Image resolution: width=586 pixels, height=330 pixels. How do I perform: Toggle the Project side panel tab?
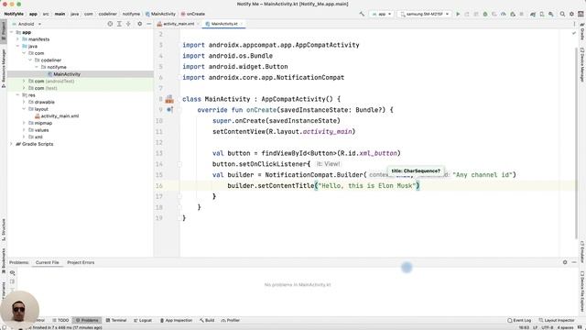click(x=4, y=32)
